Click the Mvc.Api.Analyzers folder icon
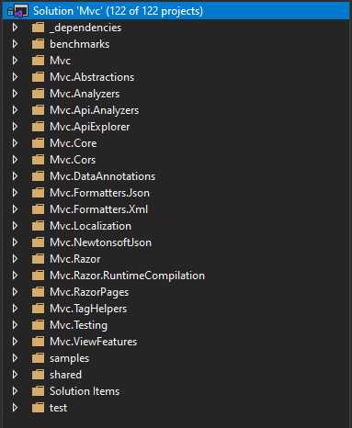This screenshot has width=352, height=428. (x=38, y=110)
